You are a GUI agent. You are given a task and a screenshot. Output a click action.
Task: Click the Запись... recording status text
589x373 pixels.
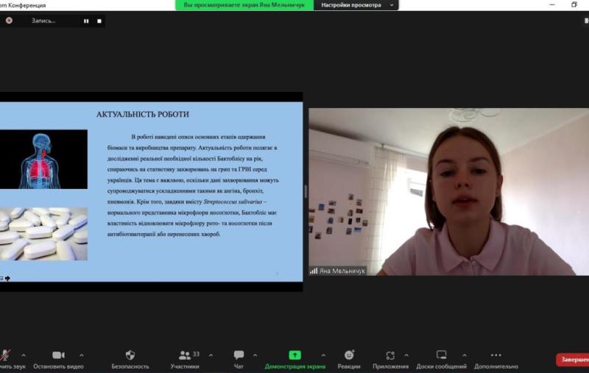coord(43,21)
